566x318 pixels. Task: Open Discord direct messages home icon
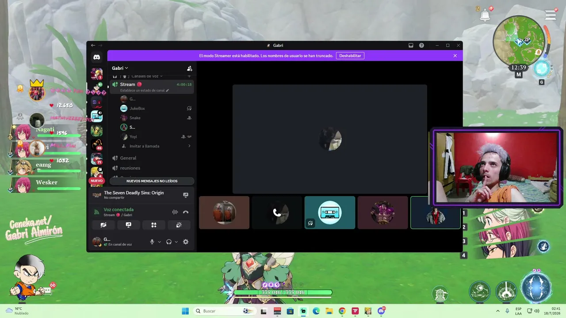click(96, 57)
